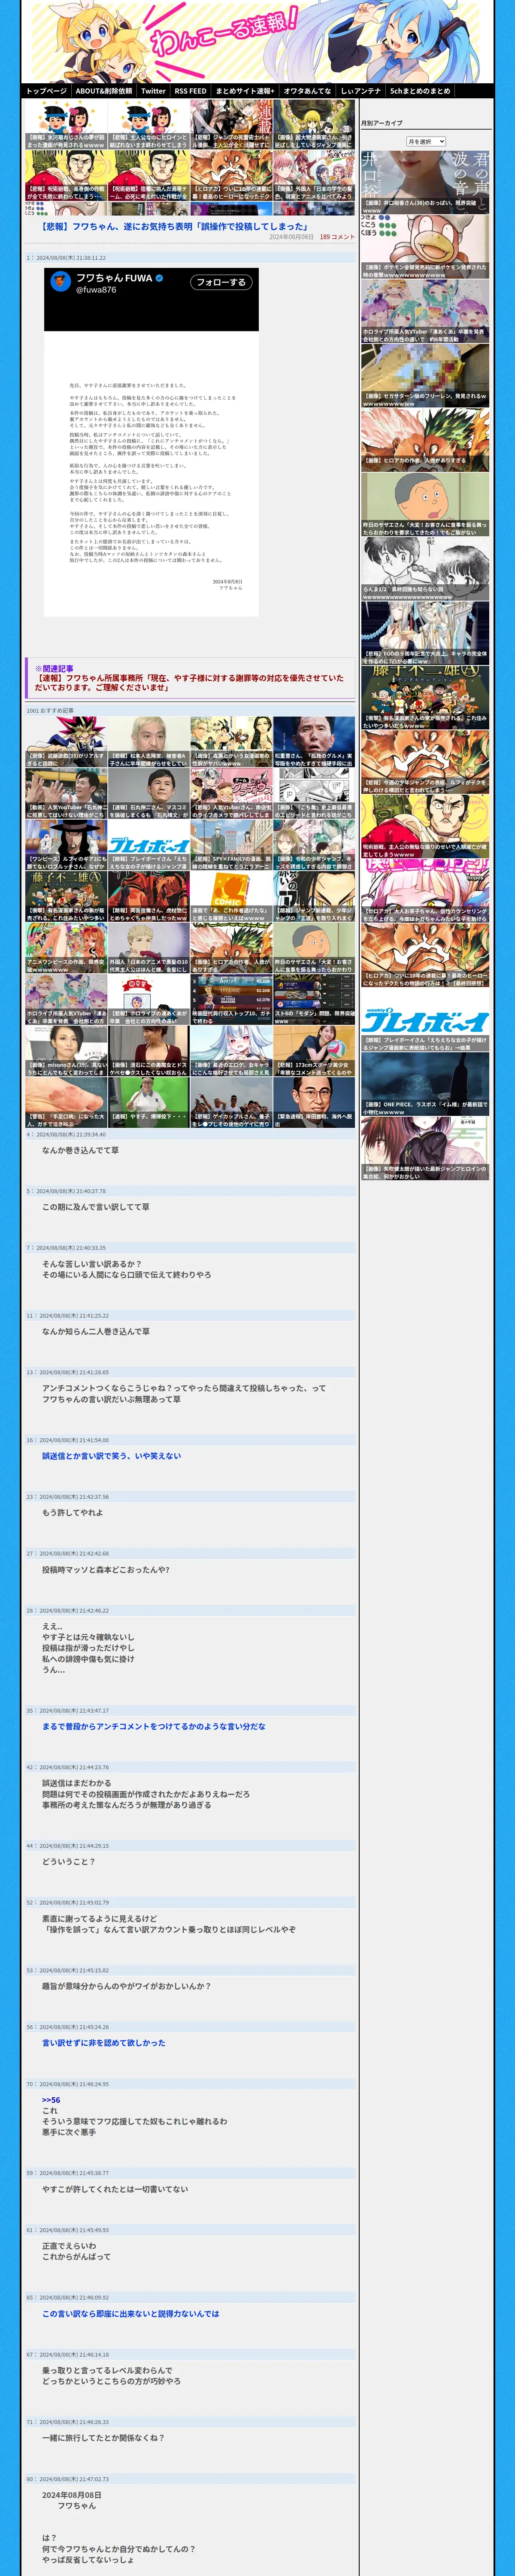
Task: Click the comment この期に及んで言い訳してて草
Action: click(96, 1207)
